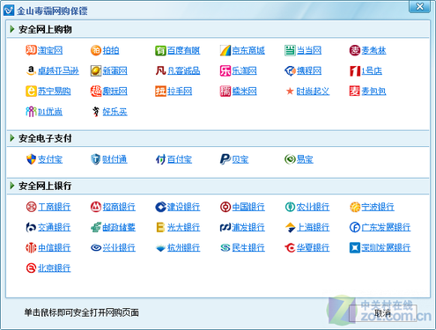This screenshot has height=330, width=436.
Task: Click the 麦考林 dark red icon
Action: pyautogui.click(x=355, y=50)
